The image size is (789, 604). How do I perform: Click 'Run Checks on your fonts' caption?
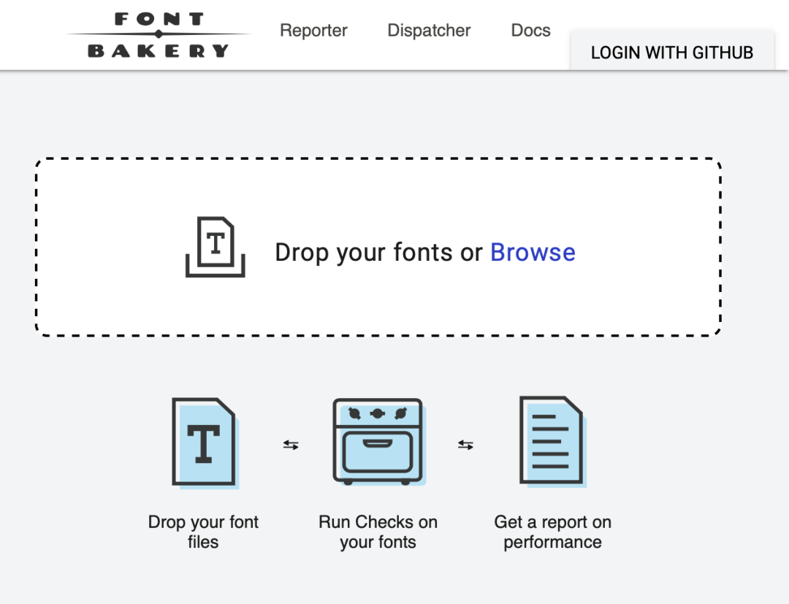coord(378,532)
